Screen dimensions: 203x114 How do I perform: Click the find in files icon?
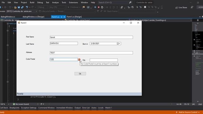click(x=83, y=7)
